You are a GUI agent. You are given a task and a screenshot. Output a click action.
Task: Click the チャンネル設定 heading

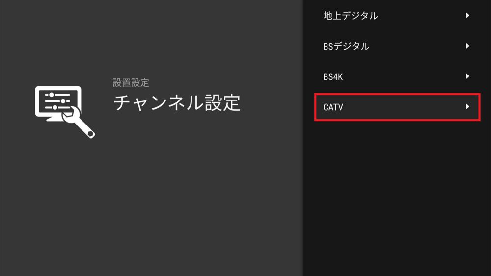point(177,102)
